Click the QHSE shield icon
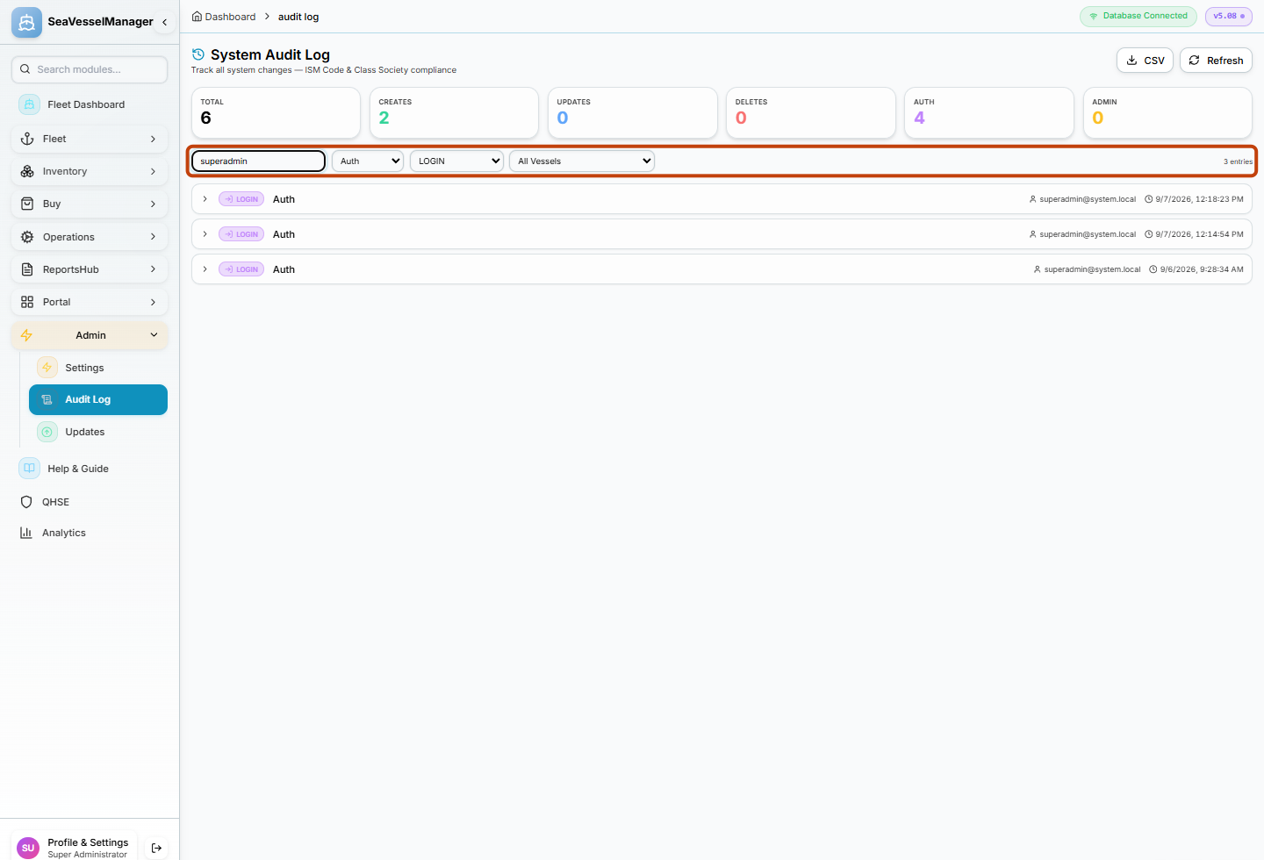1264x860 pixels. point(26,502)
